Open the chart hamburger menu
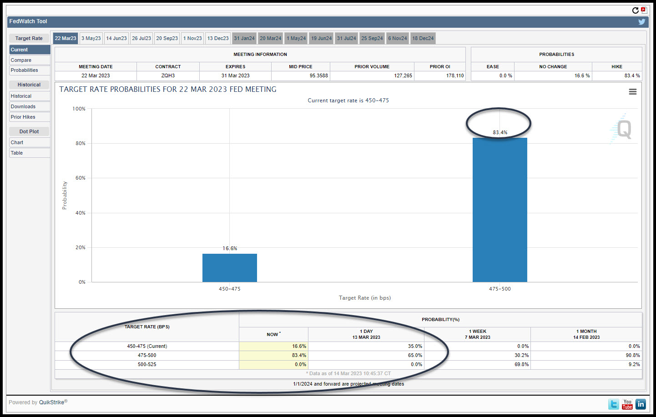This screenshot has height=417, width=656. click(x=632, y=92)
